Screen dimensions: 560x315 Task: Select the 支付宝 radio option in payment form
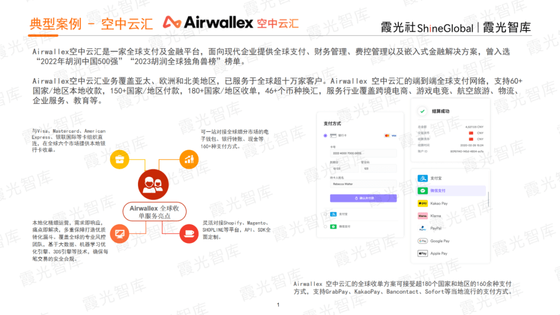coord(325,214)
